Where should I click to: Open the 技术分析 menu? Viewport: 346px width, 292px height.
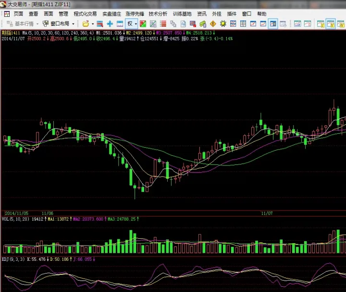pyautogui.click(x=158, y=14)
